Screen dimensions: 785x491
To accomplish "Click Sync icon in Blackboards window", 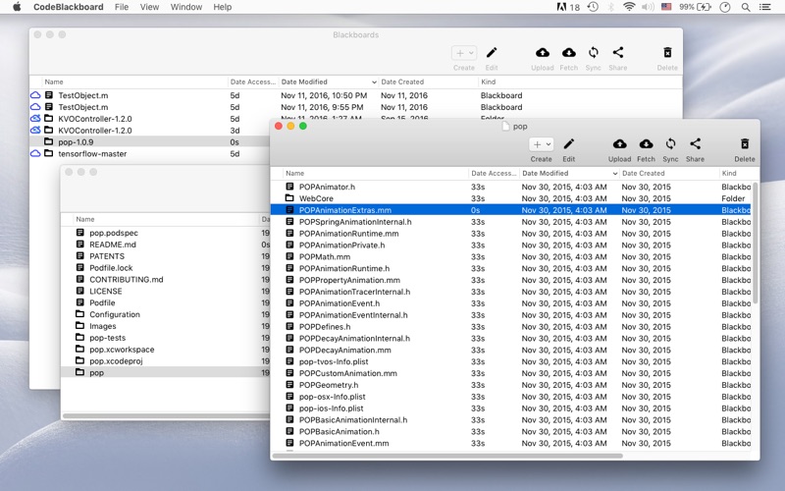I will point(594,53).
